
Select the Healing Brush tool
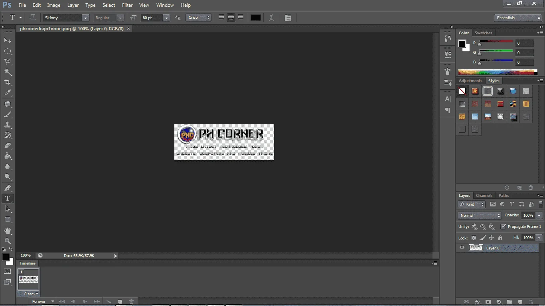click(8, 104)
